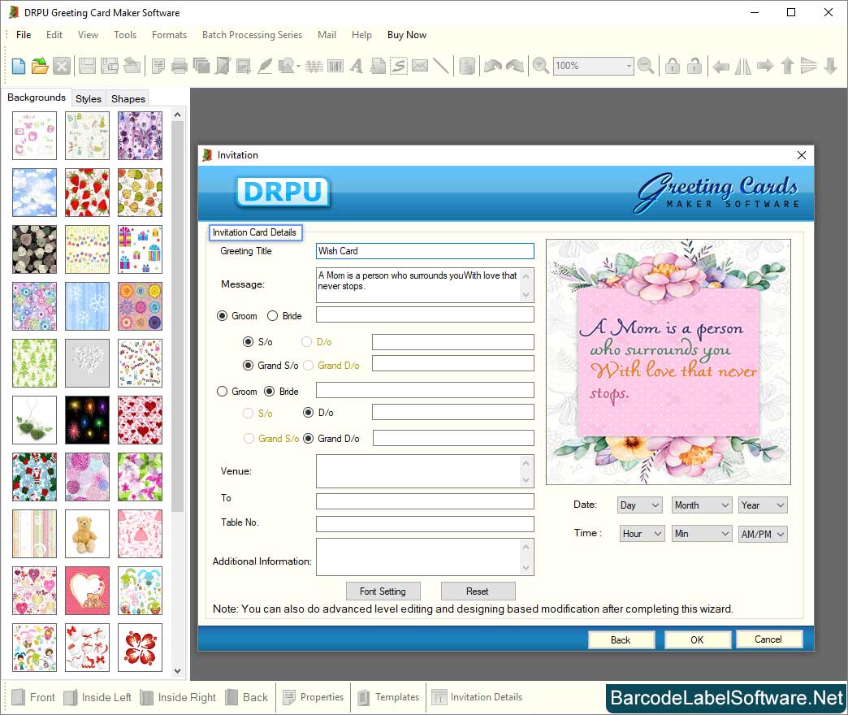This screenshot has width=848, height=715.
Task: Click the printer icon in toolbar
Action: (180, 66)
